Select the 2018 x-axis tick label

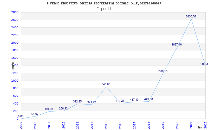click(149, 125)
